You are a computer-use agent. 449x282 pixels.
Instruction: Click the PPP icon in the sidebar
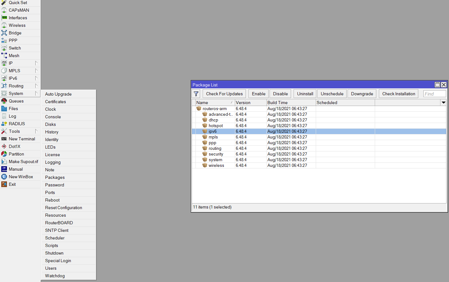pos(4,40)
